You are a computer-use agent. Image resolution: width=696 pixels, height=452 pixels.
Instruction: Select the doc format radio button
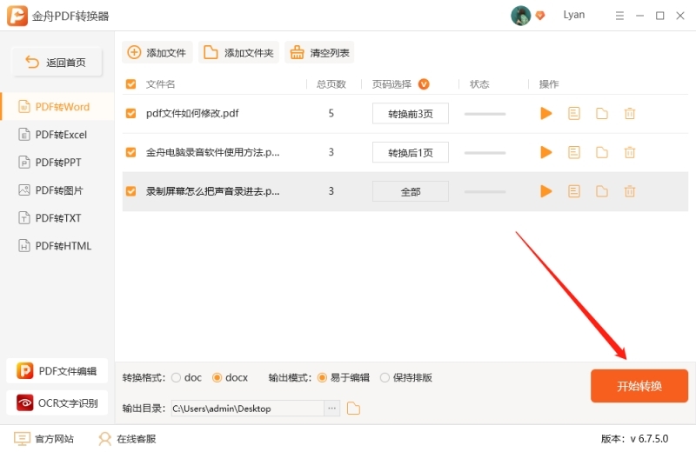tap(177, 378)
